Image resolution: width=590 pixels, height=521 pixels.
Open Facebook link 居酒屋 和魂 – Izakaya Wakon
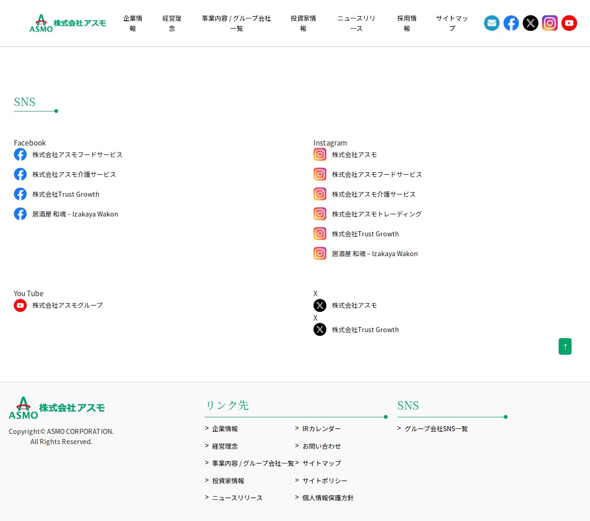tap(75, 214)
